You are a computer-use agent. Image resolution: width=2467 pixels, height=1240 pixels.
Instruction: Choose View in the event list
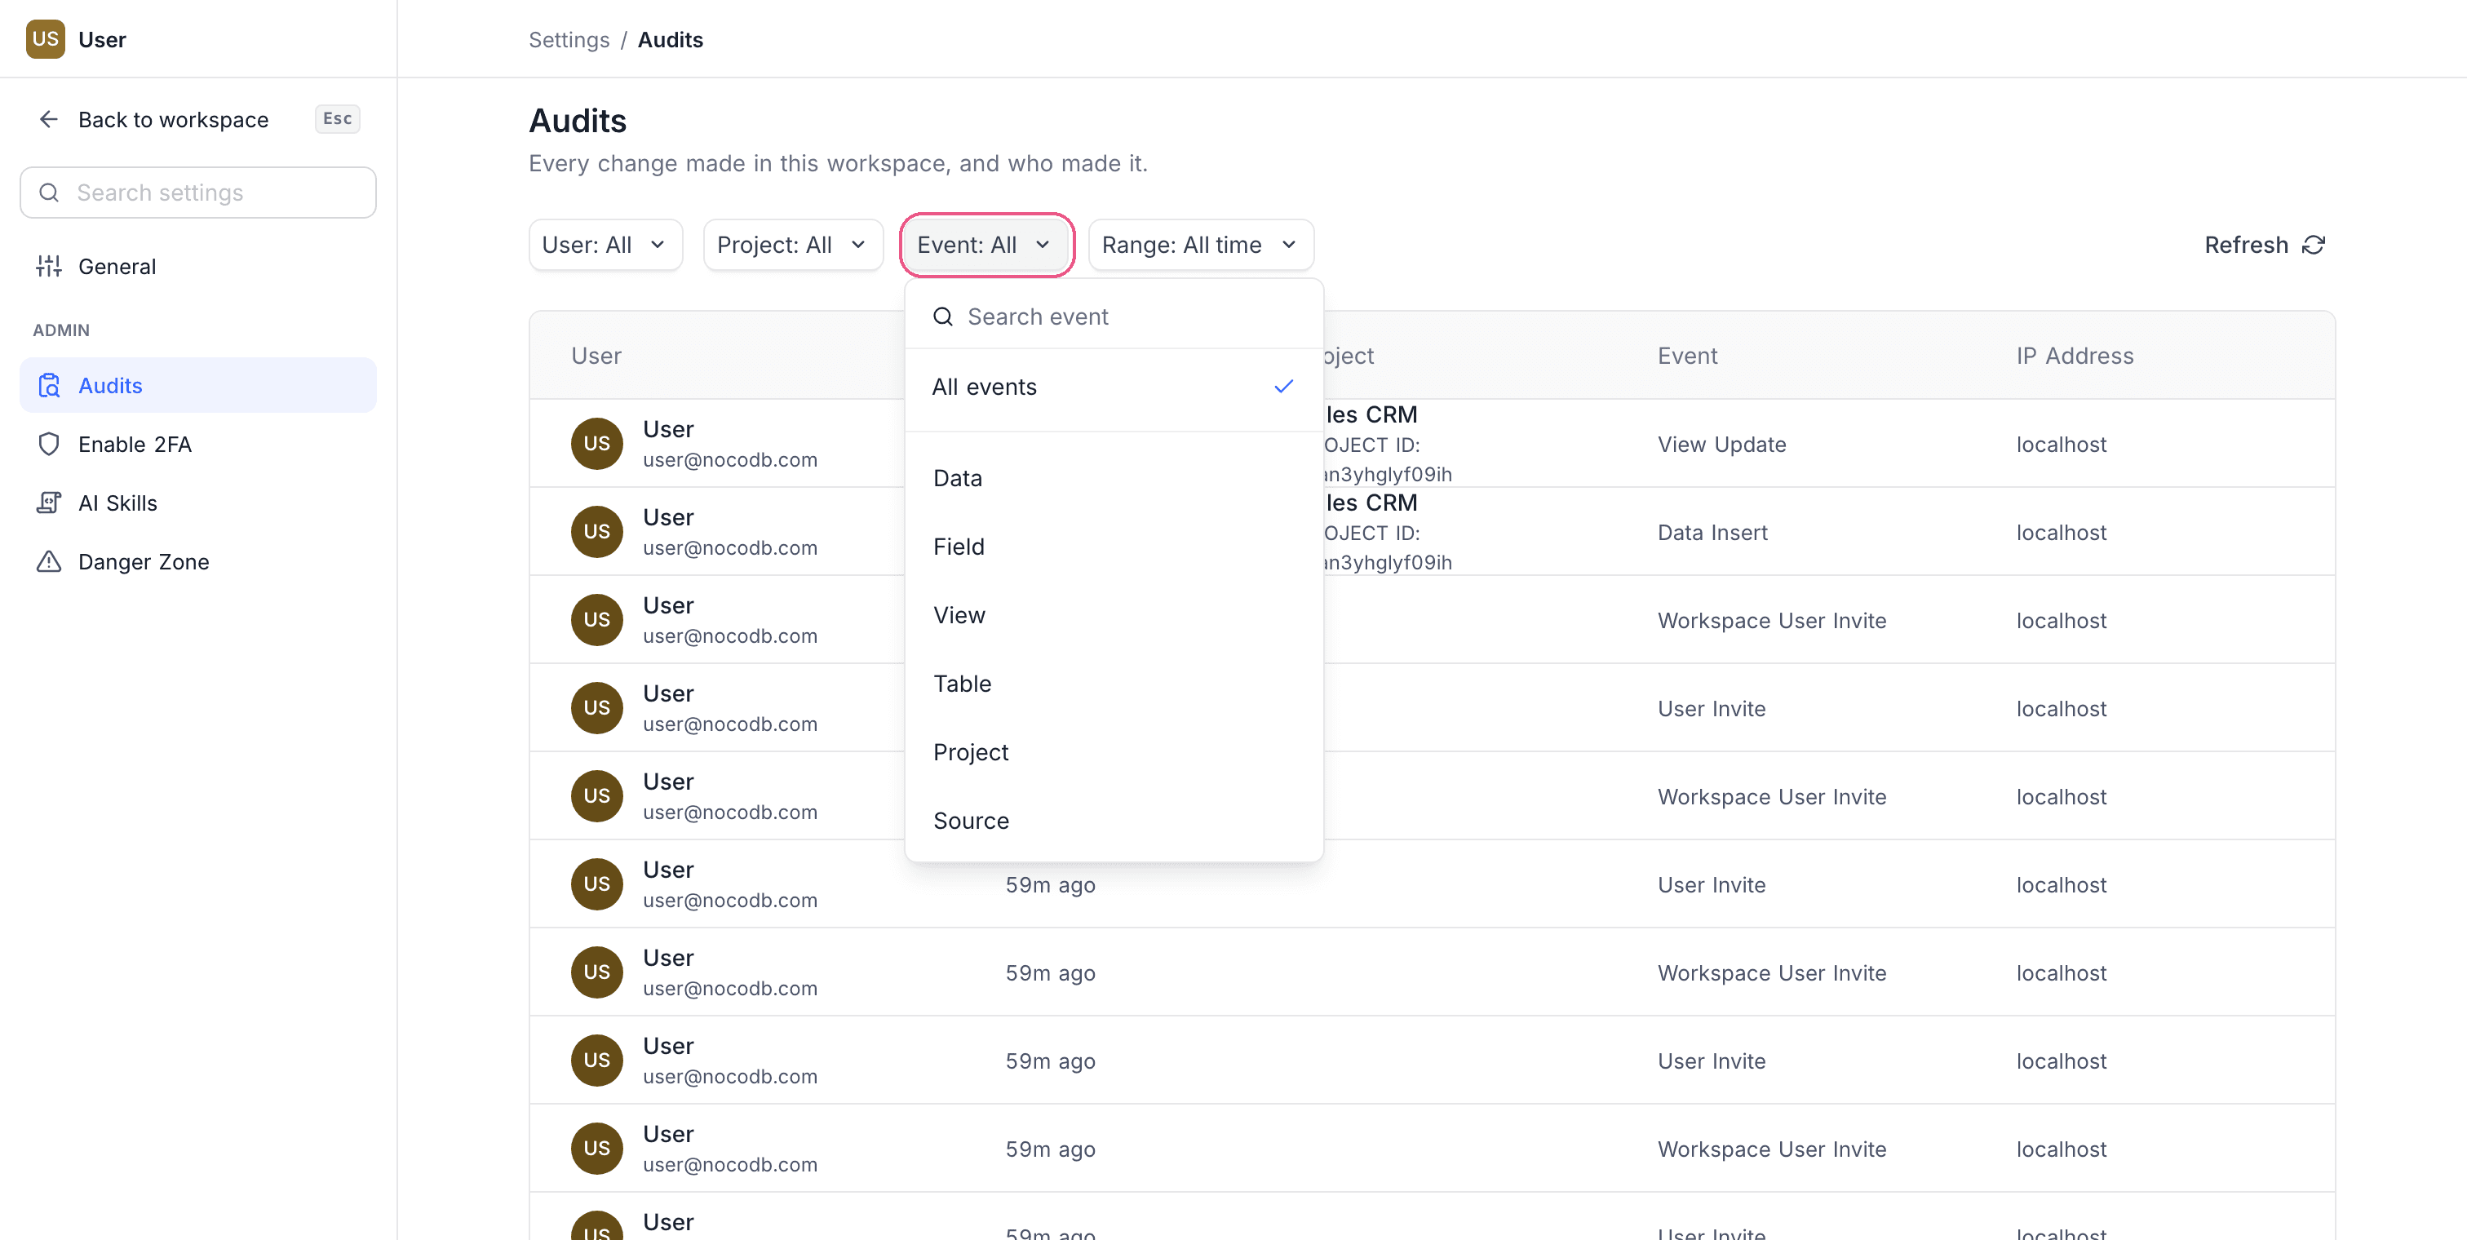[1114, 615]
